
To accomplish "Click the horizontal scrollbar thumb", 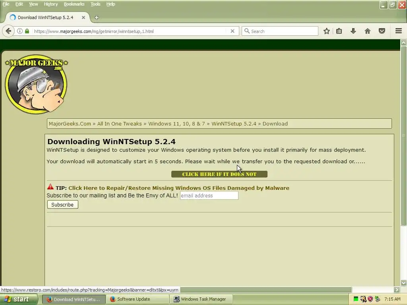I will pyautogui.click(x=266, y=290).
